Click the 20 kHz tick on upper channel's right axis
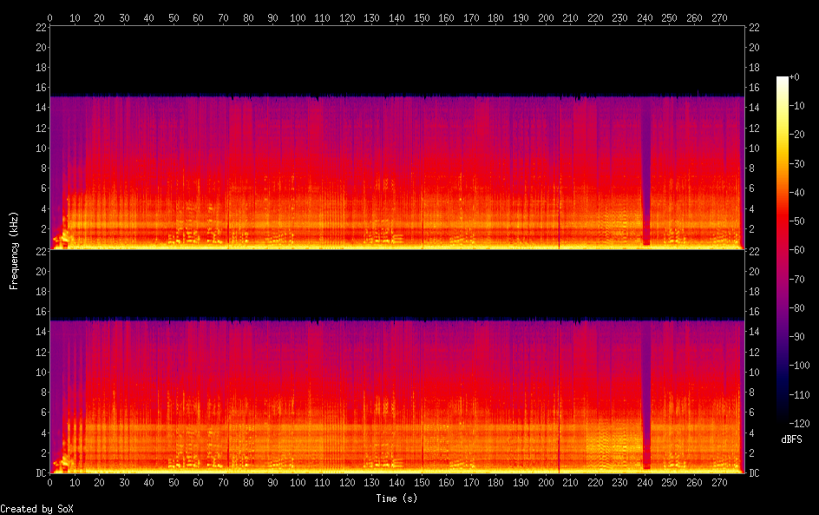 point(753,48)
